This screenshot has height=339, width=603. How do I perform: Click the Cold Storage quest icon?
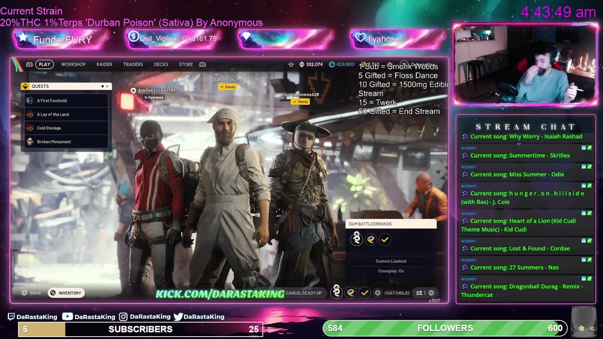pyautogui.click(x=30, y=128)
